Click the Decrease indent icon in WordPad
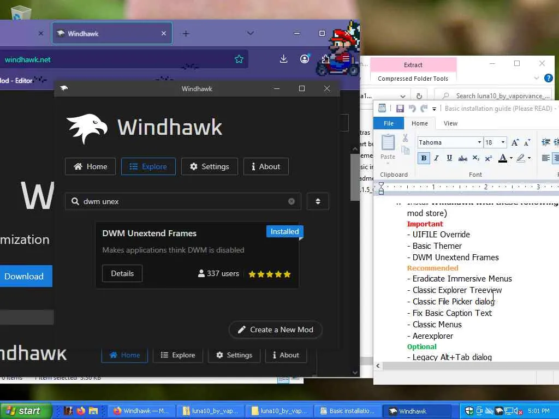The height and width of the screenshot is (419, 559). [546, 142]
